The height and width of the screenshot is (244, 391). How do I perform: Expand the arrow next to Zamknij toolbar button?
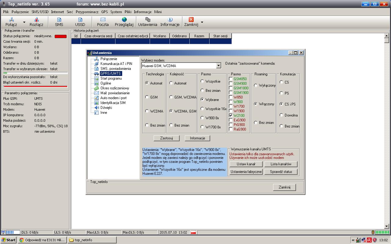(202, 22)
